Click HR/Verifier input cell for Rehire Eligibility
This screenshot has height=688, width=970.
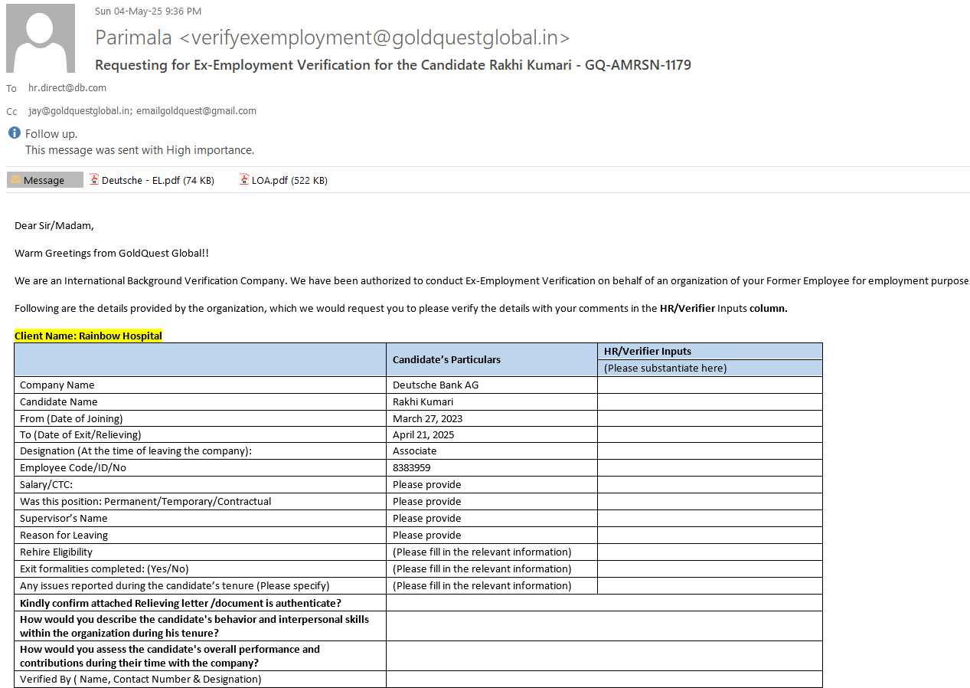point(709,552)
